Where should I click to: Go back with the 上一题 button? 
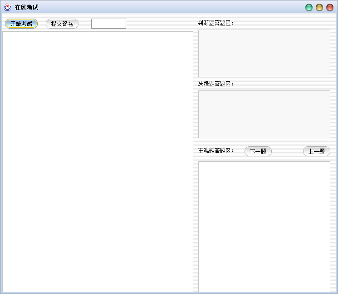[x=316, y=151]
